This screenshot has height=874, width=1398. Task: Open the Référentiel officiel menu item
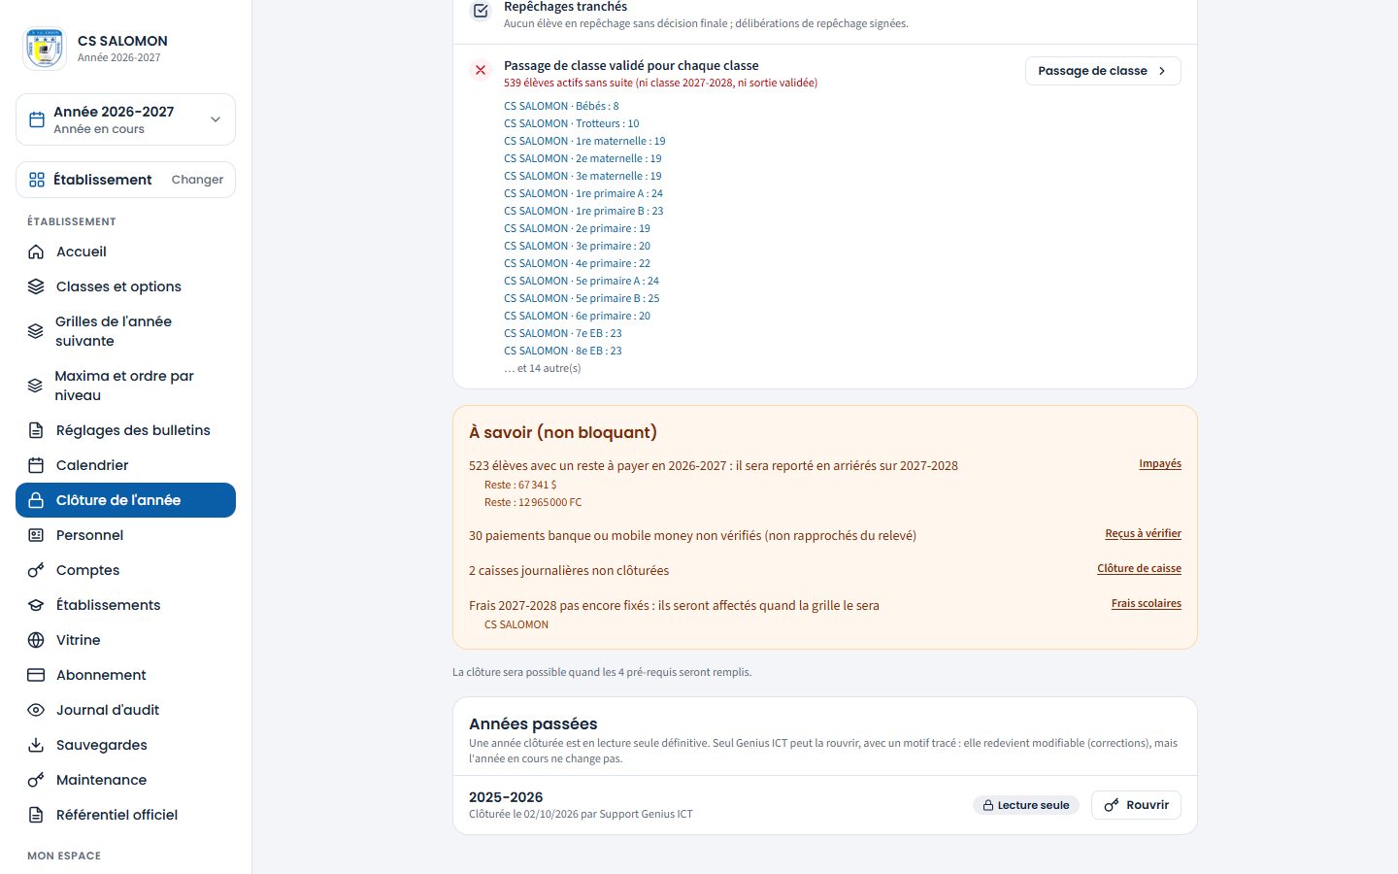pyautogui.click(x=125, y=815)
